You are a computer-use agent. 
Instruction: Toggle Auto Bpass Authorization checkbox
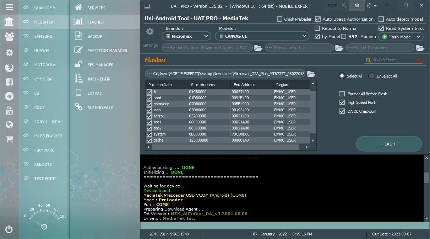click(x=318, y=19)
